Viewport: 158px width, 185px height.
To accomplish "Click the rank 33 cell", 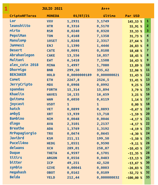I will coord(148,177).
